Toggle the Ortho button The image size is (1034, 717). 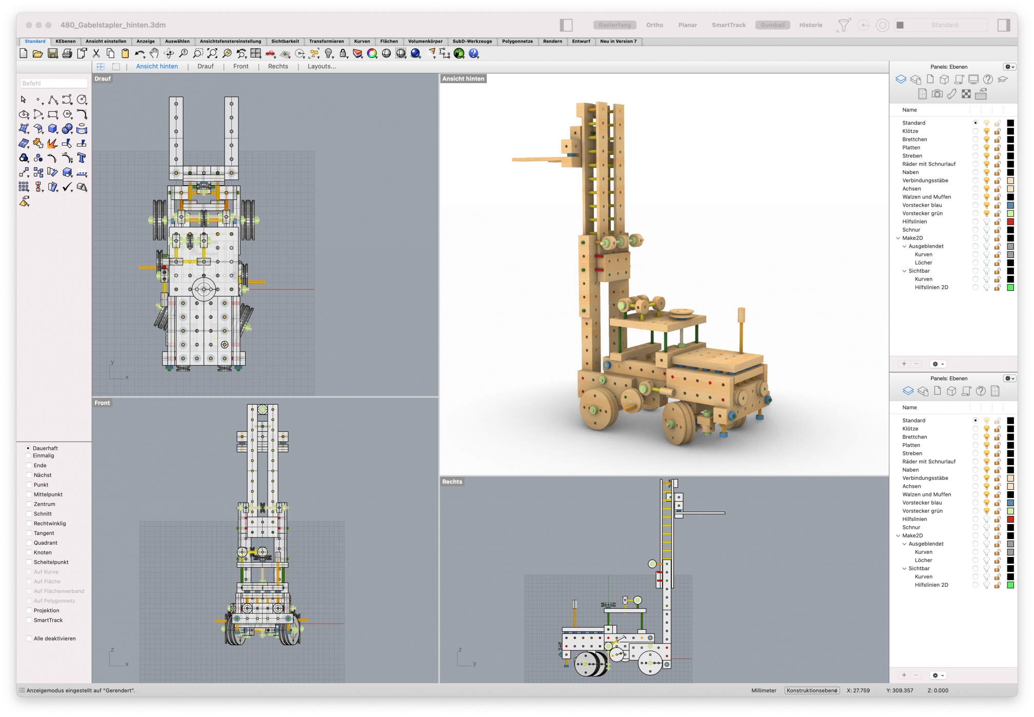point(654,25)
